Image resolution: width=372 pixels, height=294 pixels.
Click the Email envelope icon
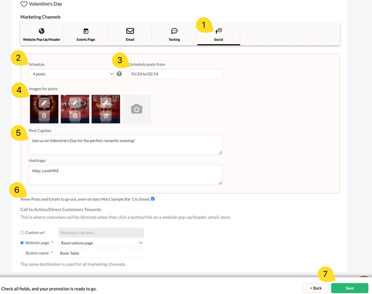(130, 31)
